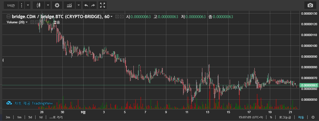Image resolution: width=319 pixels, height=121 pixels.
Task: Expand the Volume (20) indicator dropdown
Action: point(27,22)
